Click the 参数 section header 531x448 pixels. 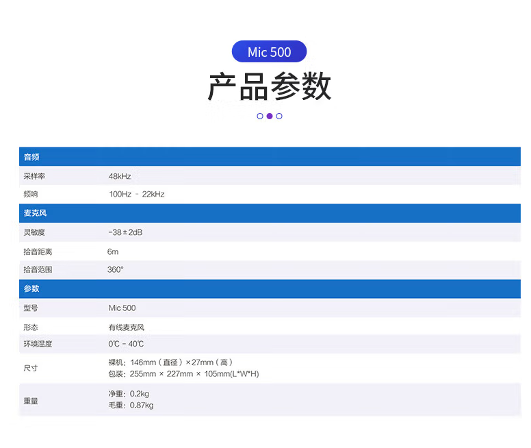(x=270, y=288)
